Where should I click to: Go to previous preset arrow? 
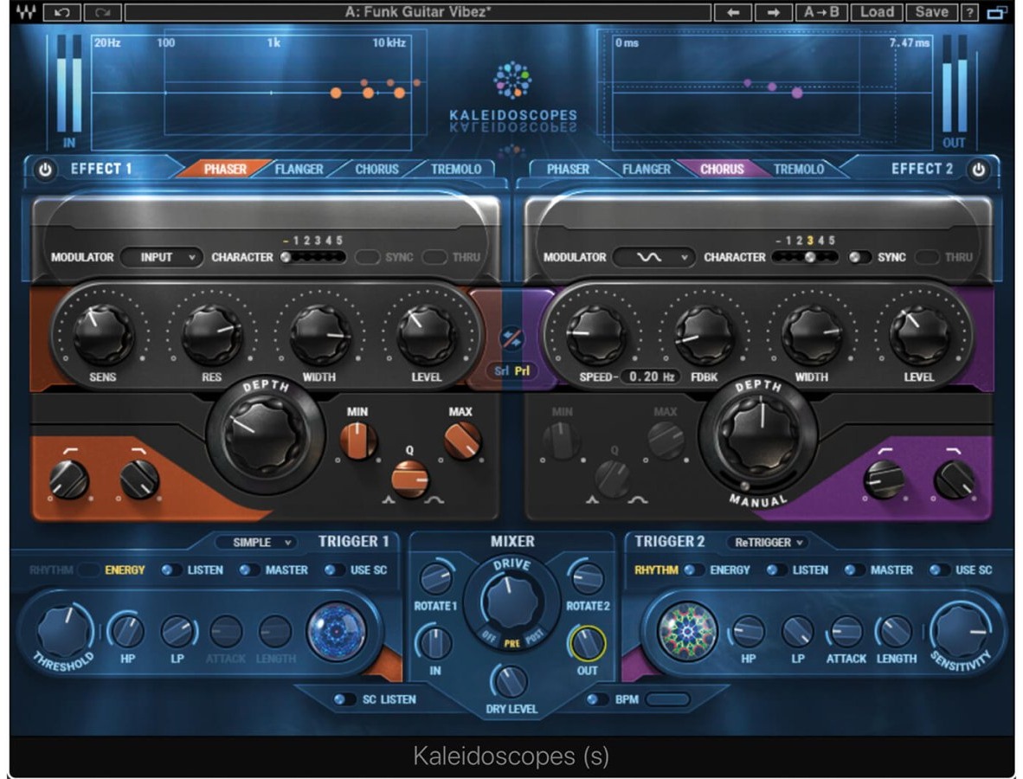point(733,12)
